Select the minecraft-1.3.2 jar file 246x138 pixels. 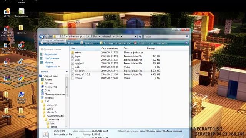[x=82, y=74]
